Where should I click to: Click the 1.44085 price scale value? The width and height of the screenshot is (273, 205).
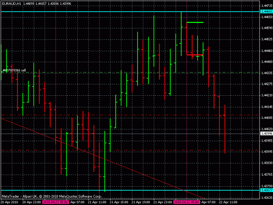tap(267, 118)
